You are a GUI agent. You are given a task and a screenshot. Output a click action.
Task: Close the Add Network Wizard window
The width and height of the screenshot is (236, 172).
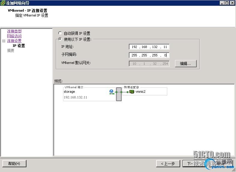(232, 3)
